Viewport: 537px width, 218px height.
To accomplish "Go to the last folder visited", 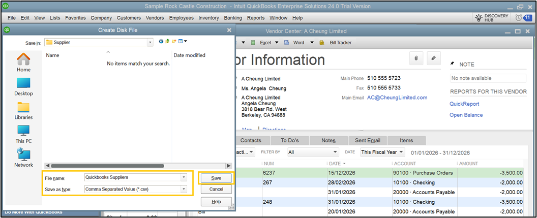I will click(161, 41).
